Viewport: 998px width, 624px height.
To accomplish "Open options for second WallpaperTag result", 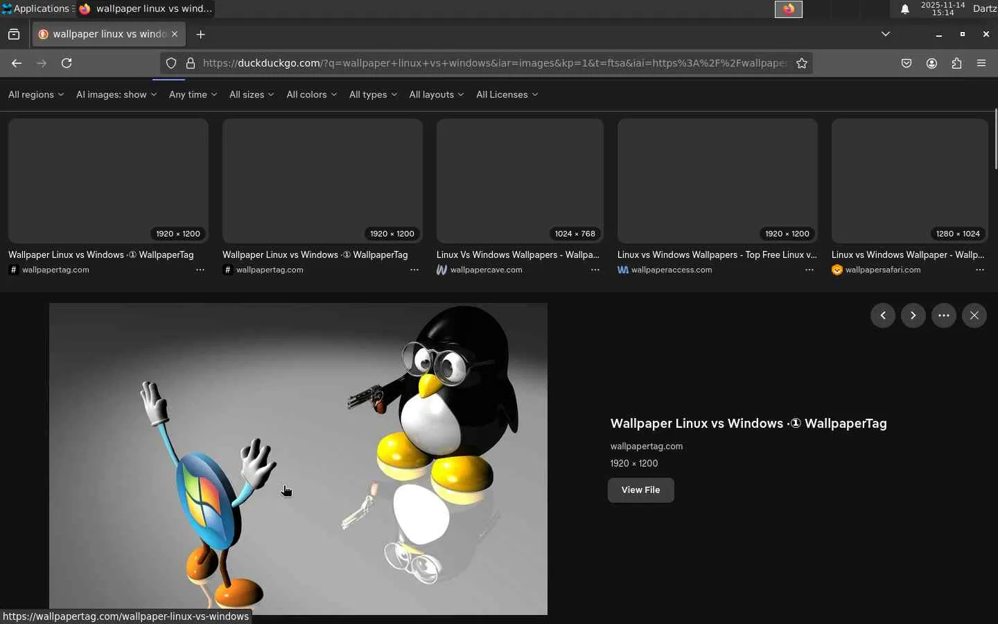I will [414, 270].
